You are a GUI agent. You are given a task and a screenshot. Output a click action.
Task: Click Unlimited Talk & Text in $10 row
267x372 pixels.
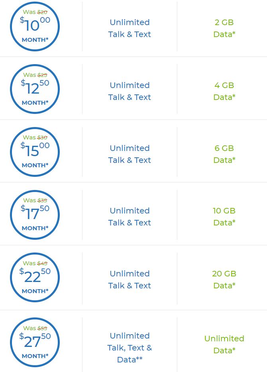130,28
